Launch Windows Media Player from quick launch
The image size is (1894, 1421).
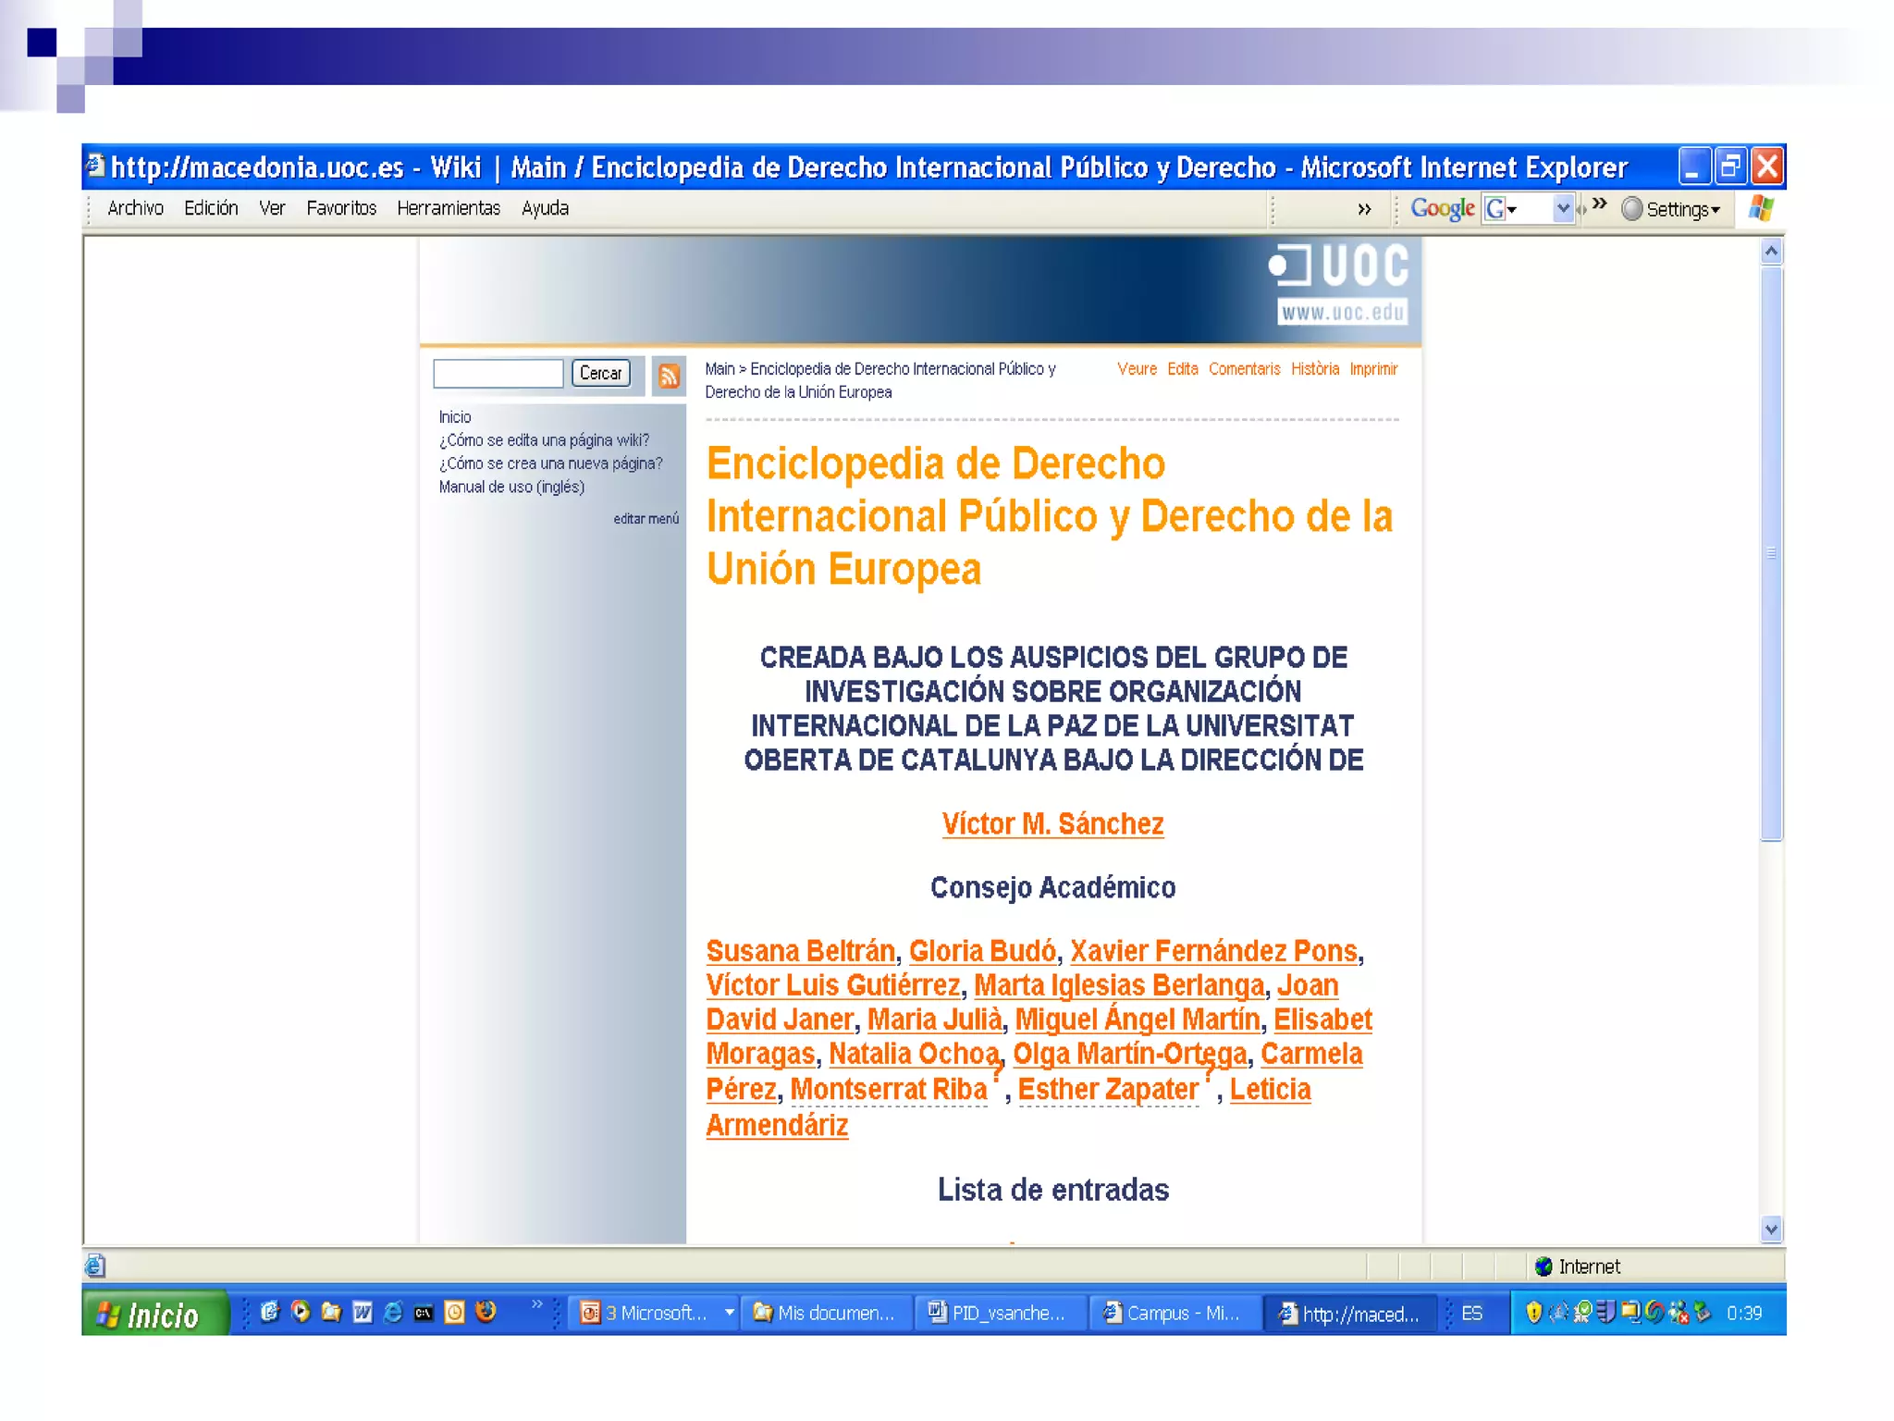pos(301,1312)
